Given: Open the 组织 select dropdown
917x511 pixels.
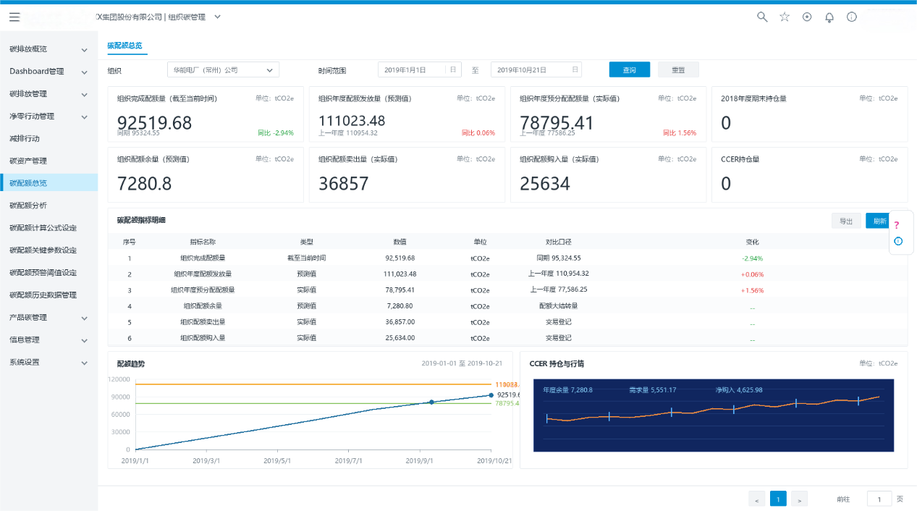Looking at the screenshot, I should coord(223,69).
